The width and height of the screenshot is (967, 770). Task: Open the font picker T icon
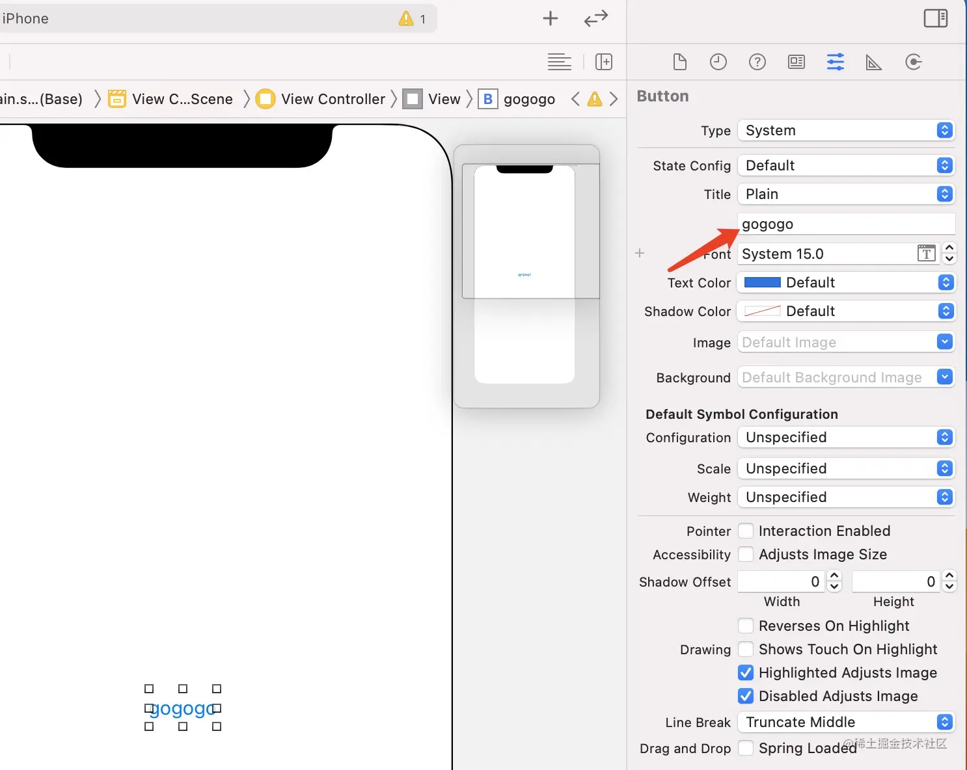(927, 253)
